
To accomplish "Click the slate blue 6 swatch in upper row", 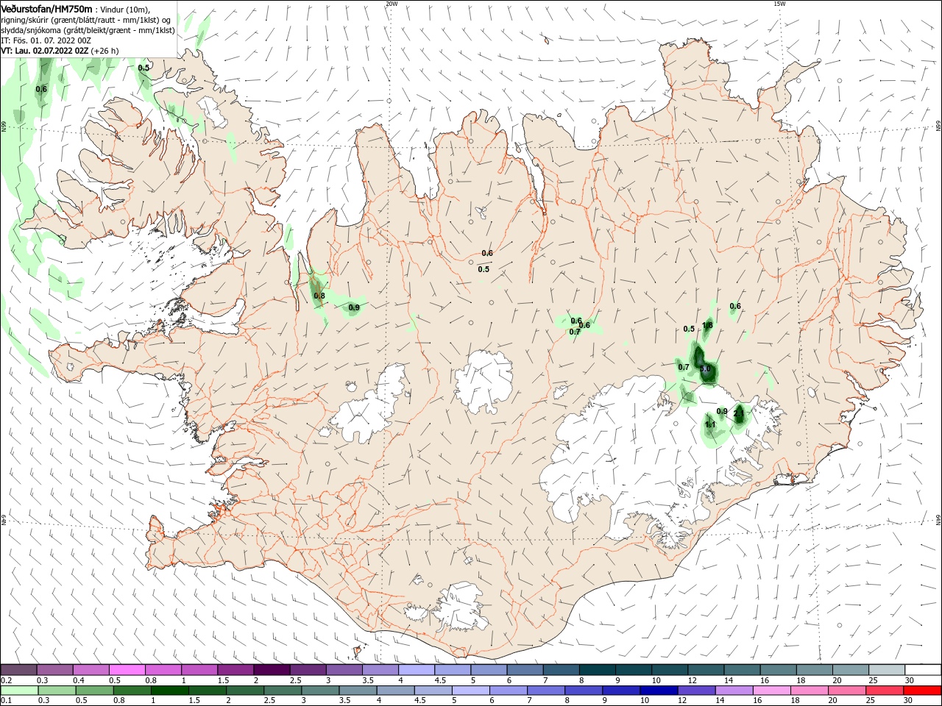I will (525, 670).
